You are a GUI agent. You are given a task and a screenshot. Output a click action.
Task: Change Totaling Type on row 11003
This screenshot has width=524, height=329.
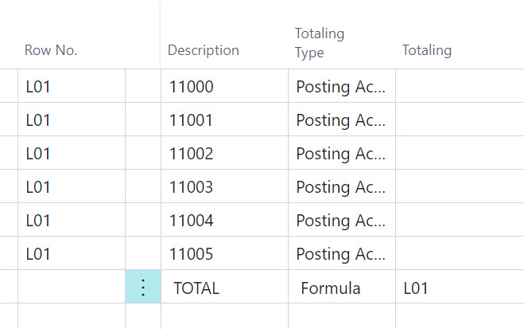click(341, 187)
